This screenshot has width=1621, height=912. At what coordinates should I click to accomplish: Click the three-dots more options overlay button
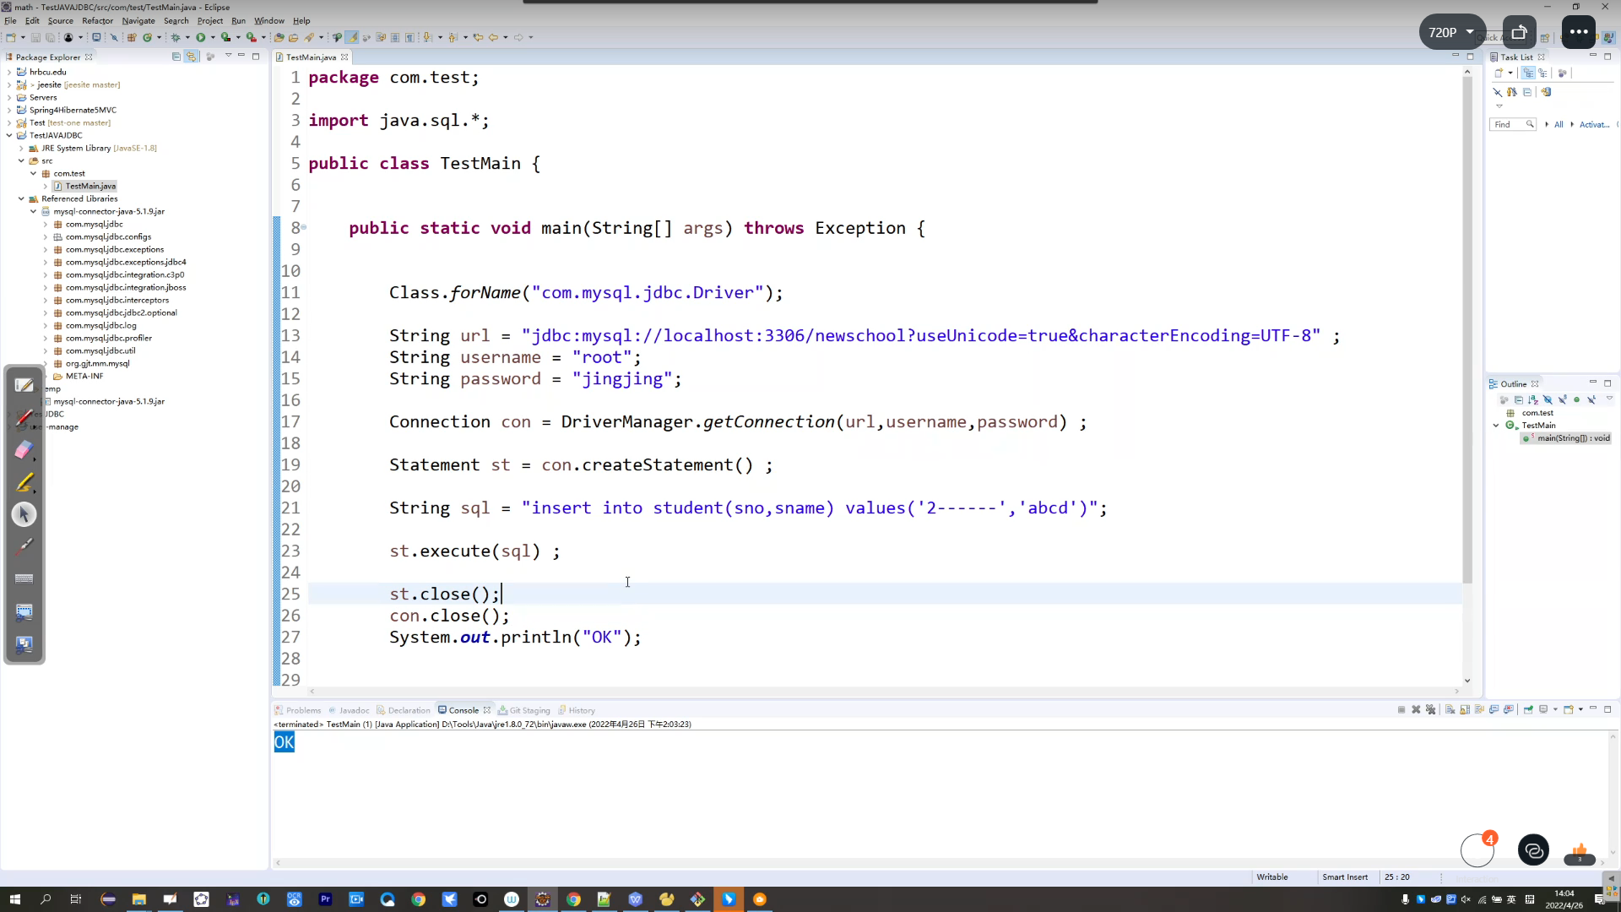[x=1579, y=32]
